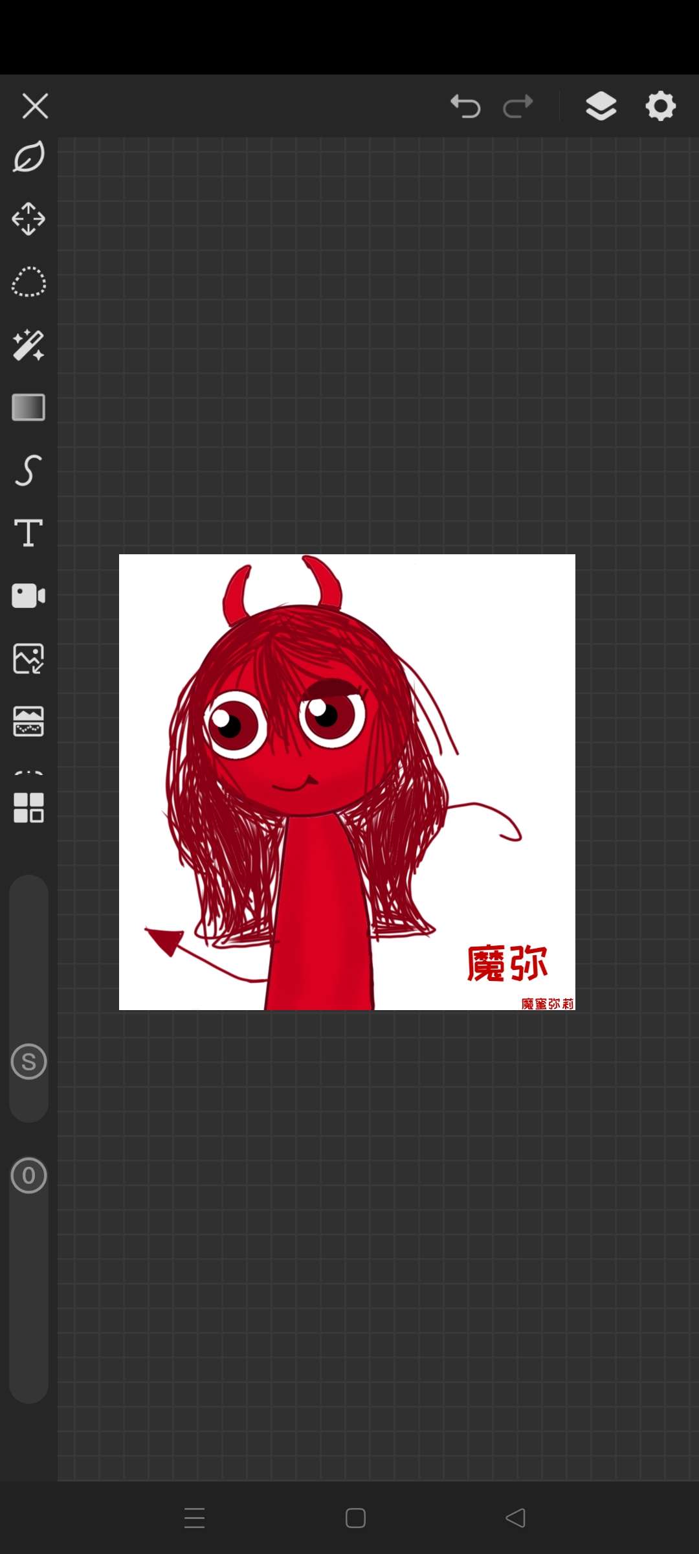Viewport: 699px width, 1554px height.
Task: Tap the video camera icon
Action: [x=28, y=596]
